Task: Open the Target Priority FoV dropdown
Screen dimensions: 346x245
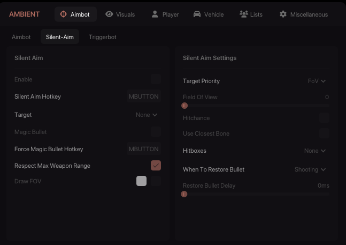Action: tap(317, 81)
